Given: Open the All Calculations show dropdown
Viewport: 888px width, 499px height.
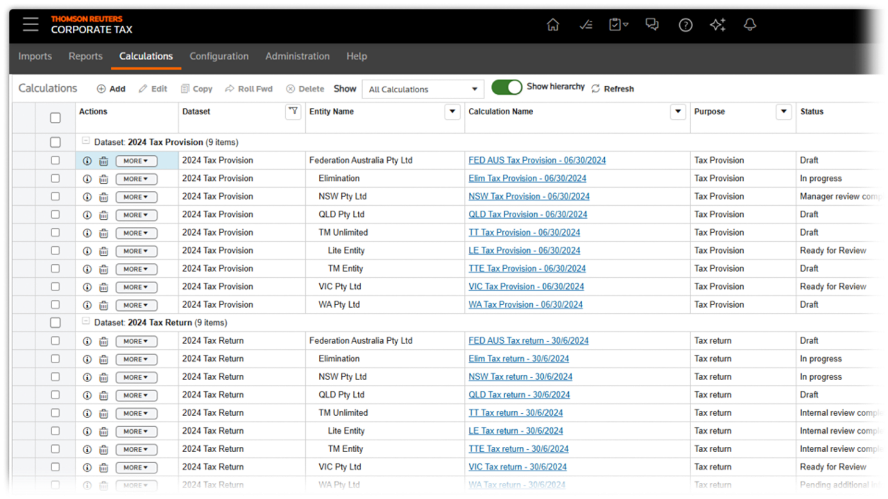Looking at the screenshot, I should click(x=422, y=89).
